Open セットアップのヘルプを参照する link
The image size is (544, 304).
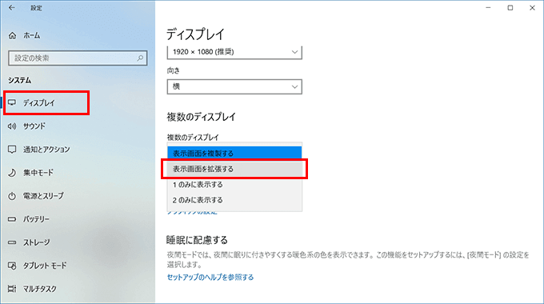click(x=210, y=278)
